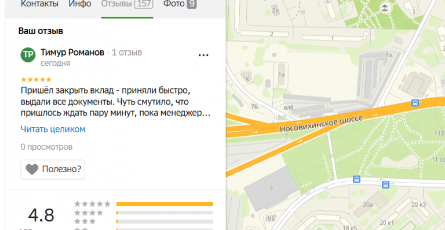This screenshot has height=230, width=445.
Task: Click the bus stop icon on Носовихинское шоссе
Action: (415, 103)
